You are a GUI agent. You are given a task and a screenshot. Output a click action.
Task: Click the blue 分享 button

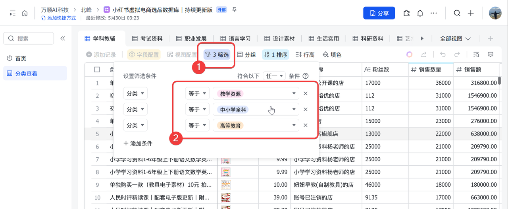pos(379,13)
